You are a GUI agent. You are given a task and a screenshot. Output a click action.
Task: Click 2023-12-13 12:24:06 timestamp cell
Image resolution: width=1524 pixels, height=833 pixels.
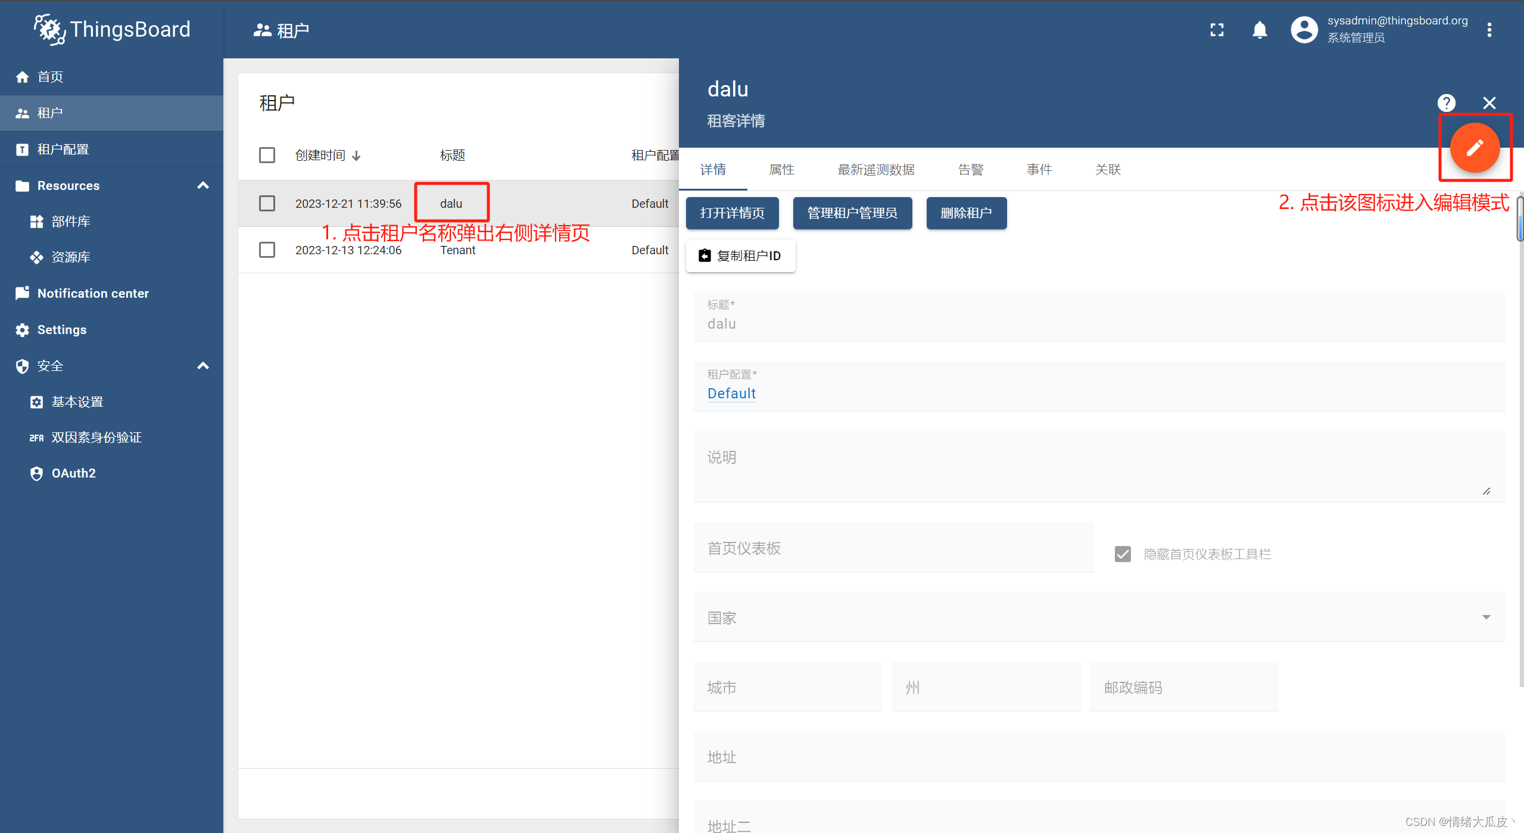pos(348,250)
